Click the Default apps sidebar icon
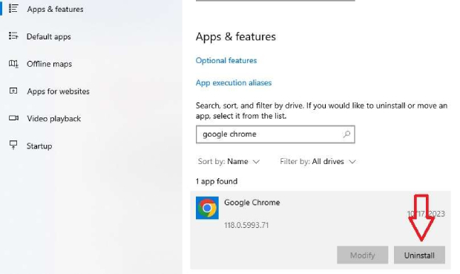The image size is (460, 274). [13, 36]
